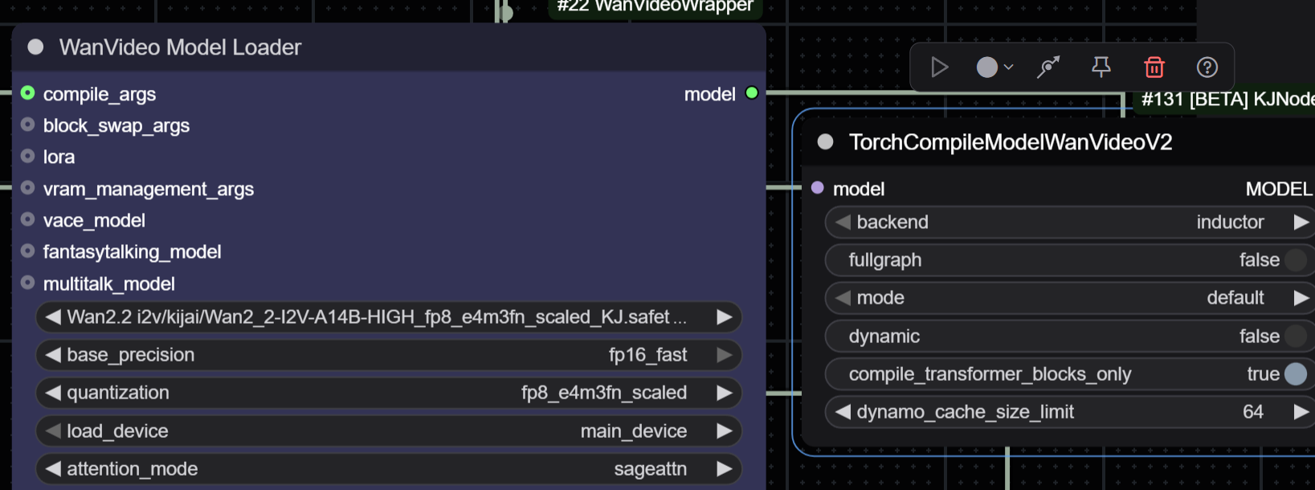
Task: Previous quantization value arrow
Action: tap(53, 393)
